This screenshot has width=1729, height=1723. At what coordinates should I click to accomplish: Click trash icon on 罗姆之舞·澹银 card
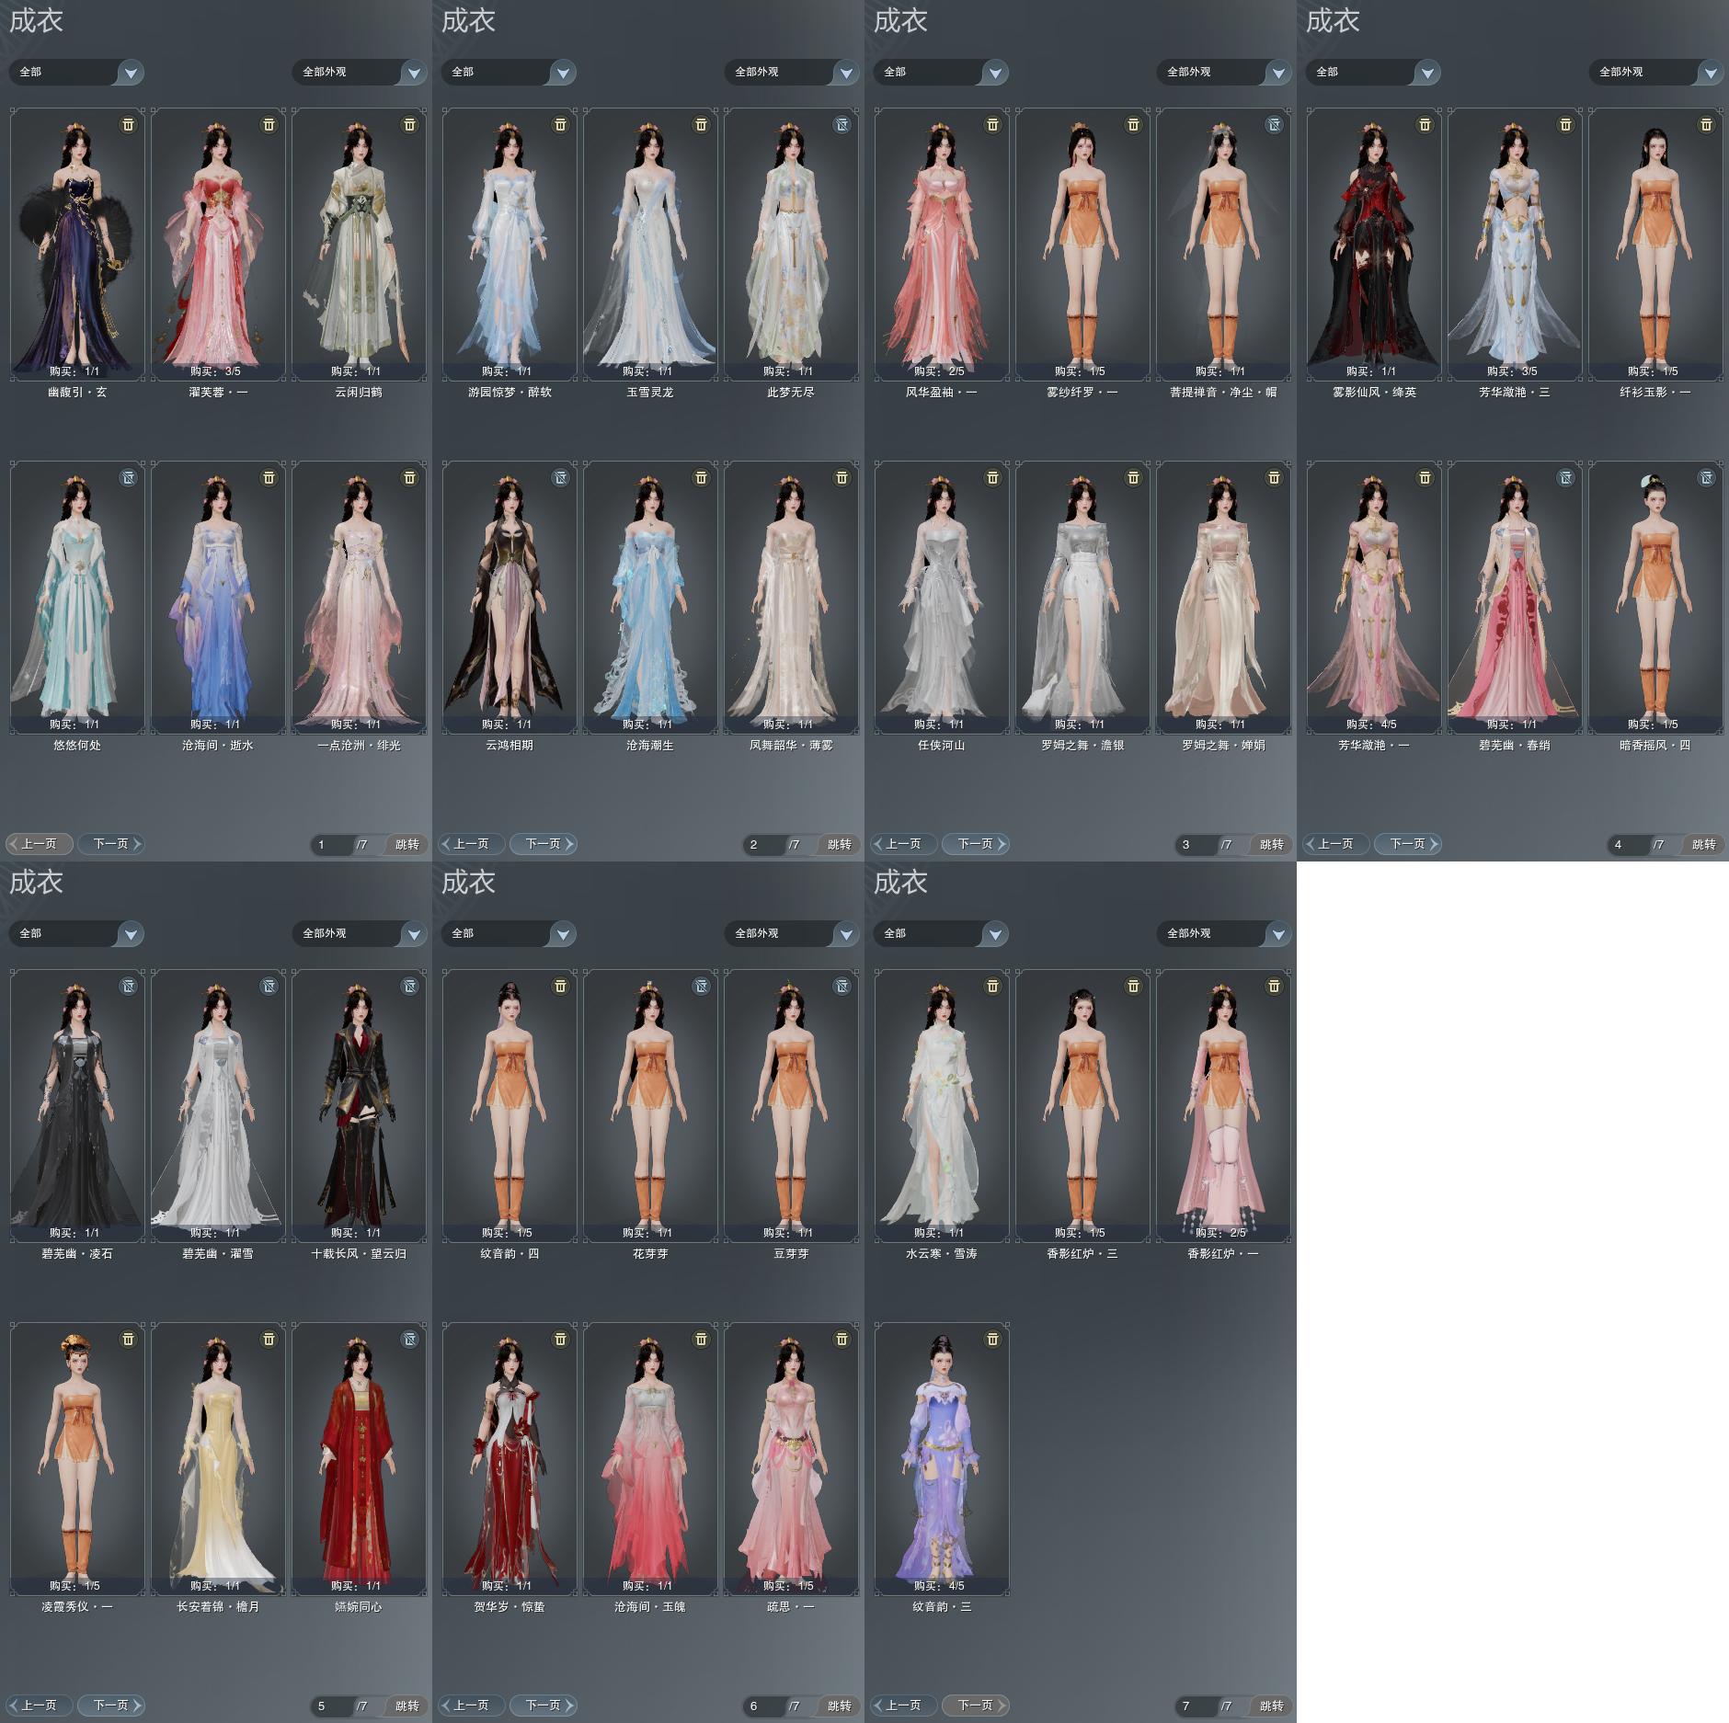tap(1133, 477)
